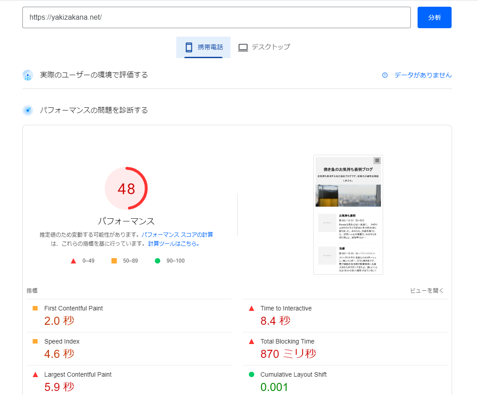Screen dimensions: 478x395
Task: Click the page screenshot thumbnail
Action: 348,215
